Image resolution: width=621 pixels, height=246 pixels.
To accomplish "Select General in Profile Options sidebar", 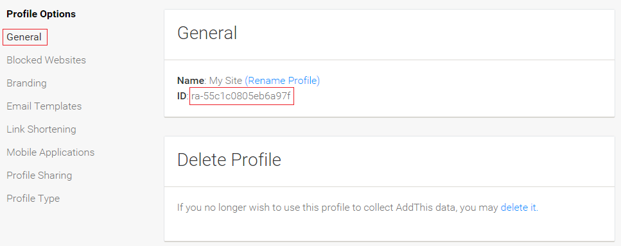I will click(x=24, y=37).
